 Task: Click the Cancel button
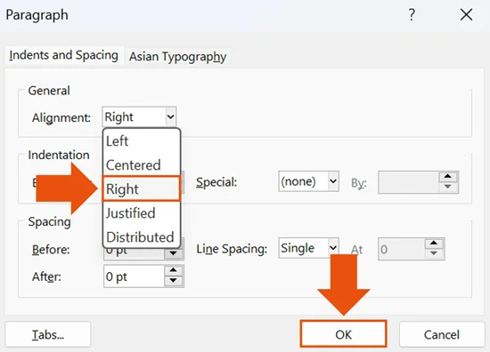(442, 334)
